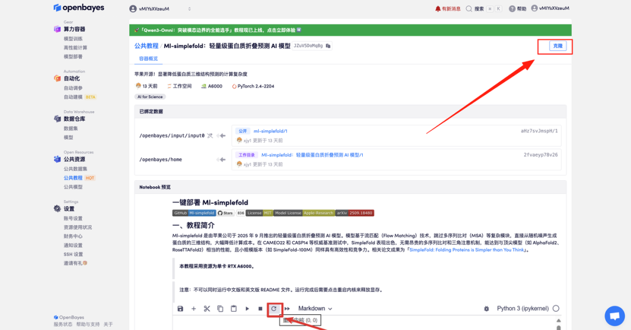
Task: Open the Markdown cell type dropdown
Action: click(x=315, y=308)
